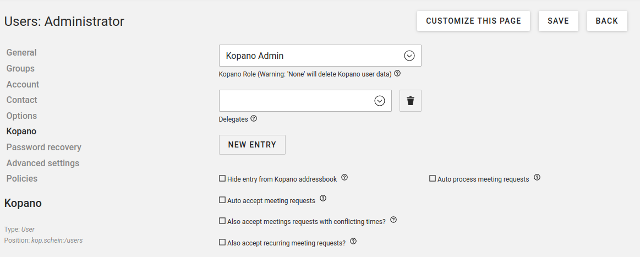Image resolution: width=640 pixels, height=257 pixels.
Task: Open Groups section in sidebar
Action: click(x=20, y=69)
